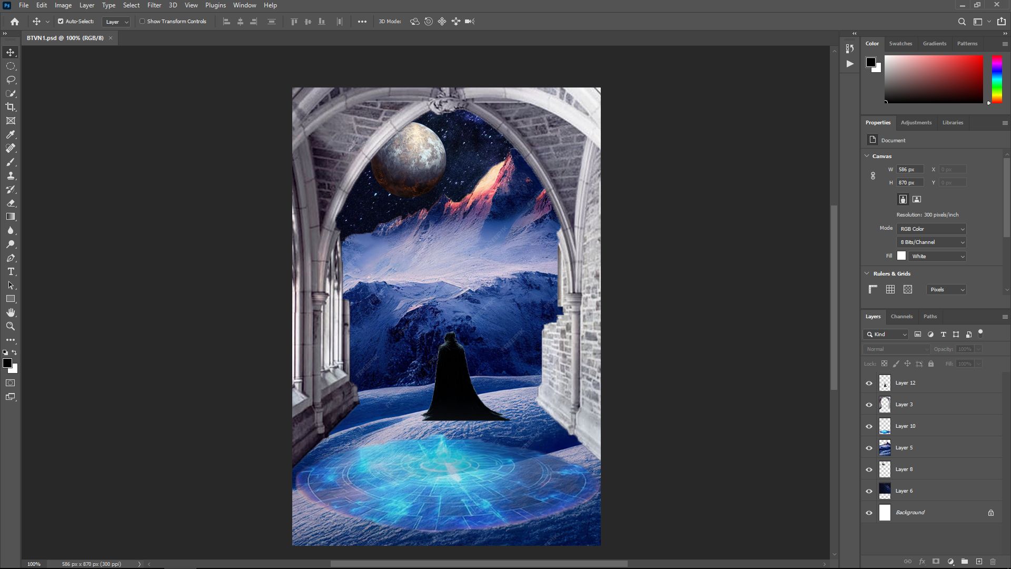Collapse the Canvas section

pyautogui.click(x=867, y=156)
